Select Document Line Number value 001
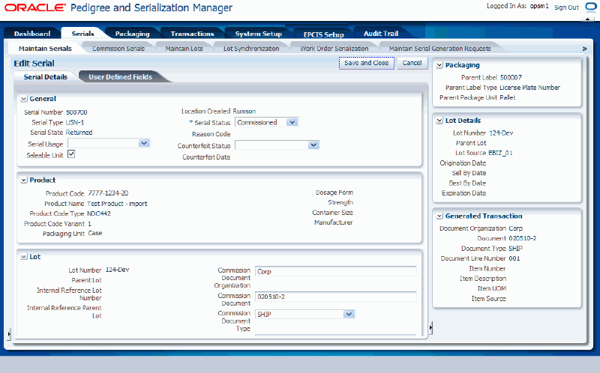The width and height of the screenshot is (600, 373). coord(514,258)
